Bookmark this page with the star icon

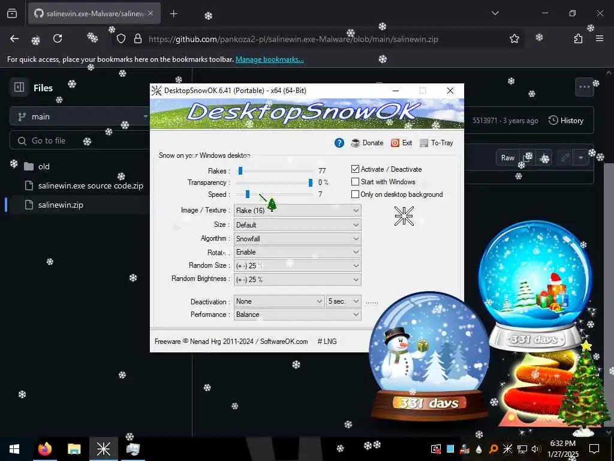[x=514, y=38]
